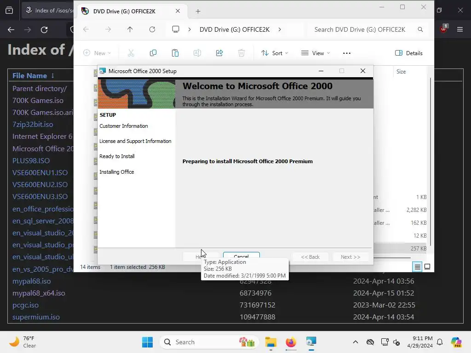Click the Share icon in Explorer toolbar
The image size is (471, 353).
pyautogui.click(x=219, y=53)
